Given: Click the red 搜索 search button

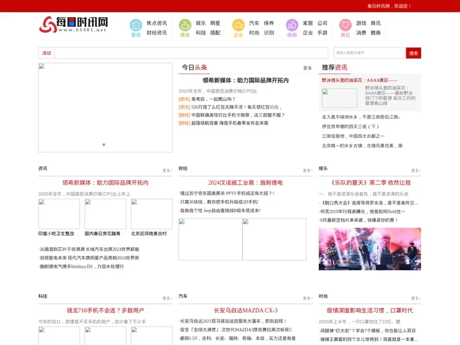Looking at the screenshot, I should (413, 53).
